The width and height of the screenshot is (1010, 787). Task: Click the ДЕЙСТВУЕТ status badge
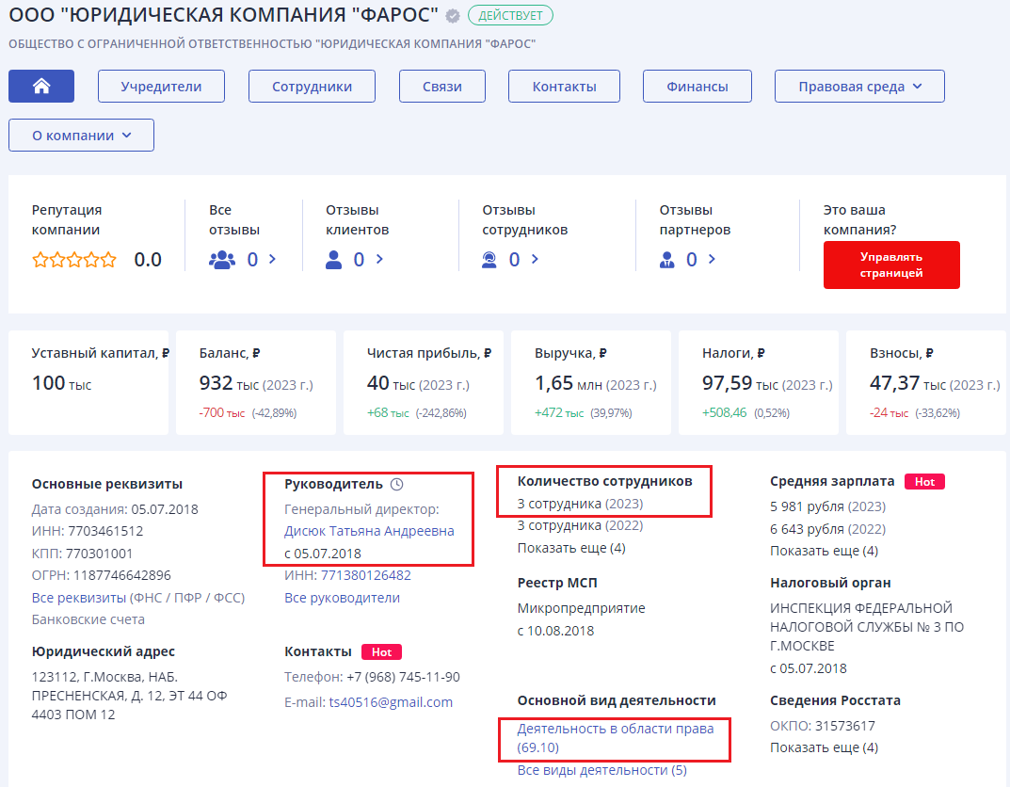tap(510, 15)
